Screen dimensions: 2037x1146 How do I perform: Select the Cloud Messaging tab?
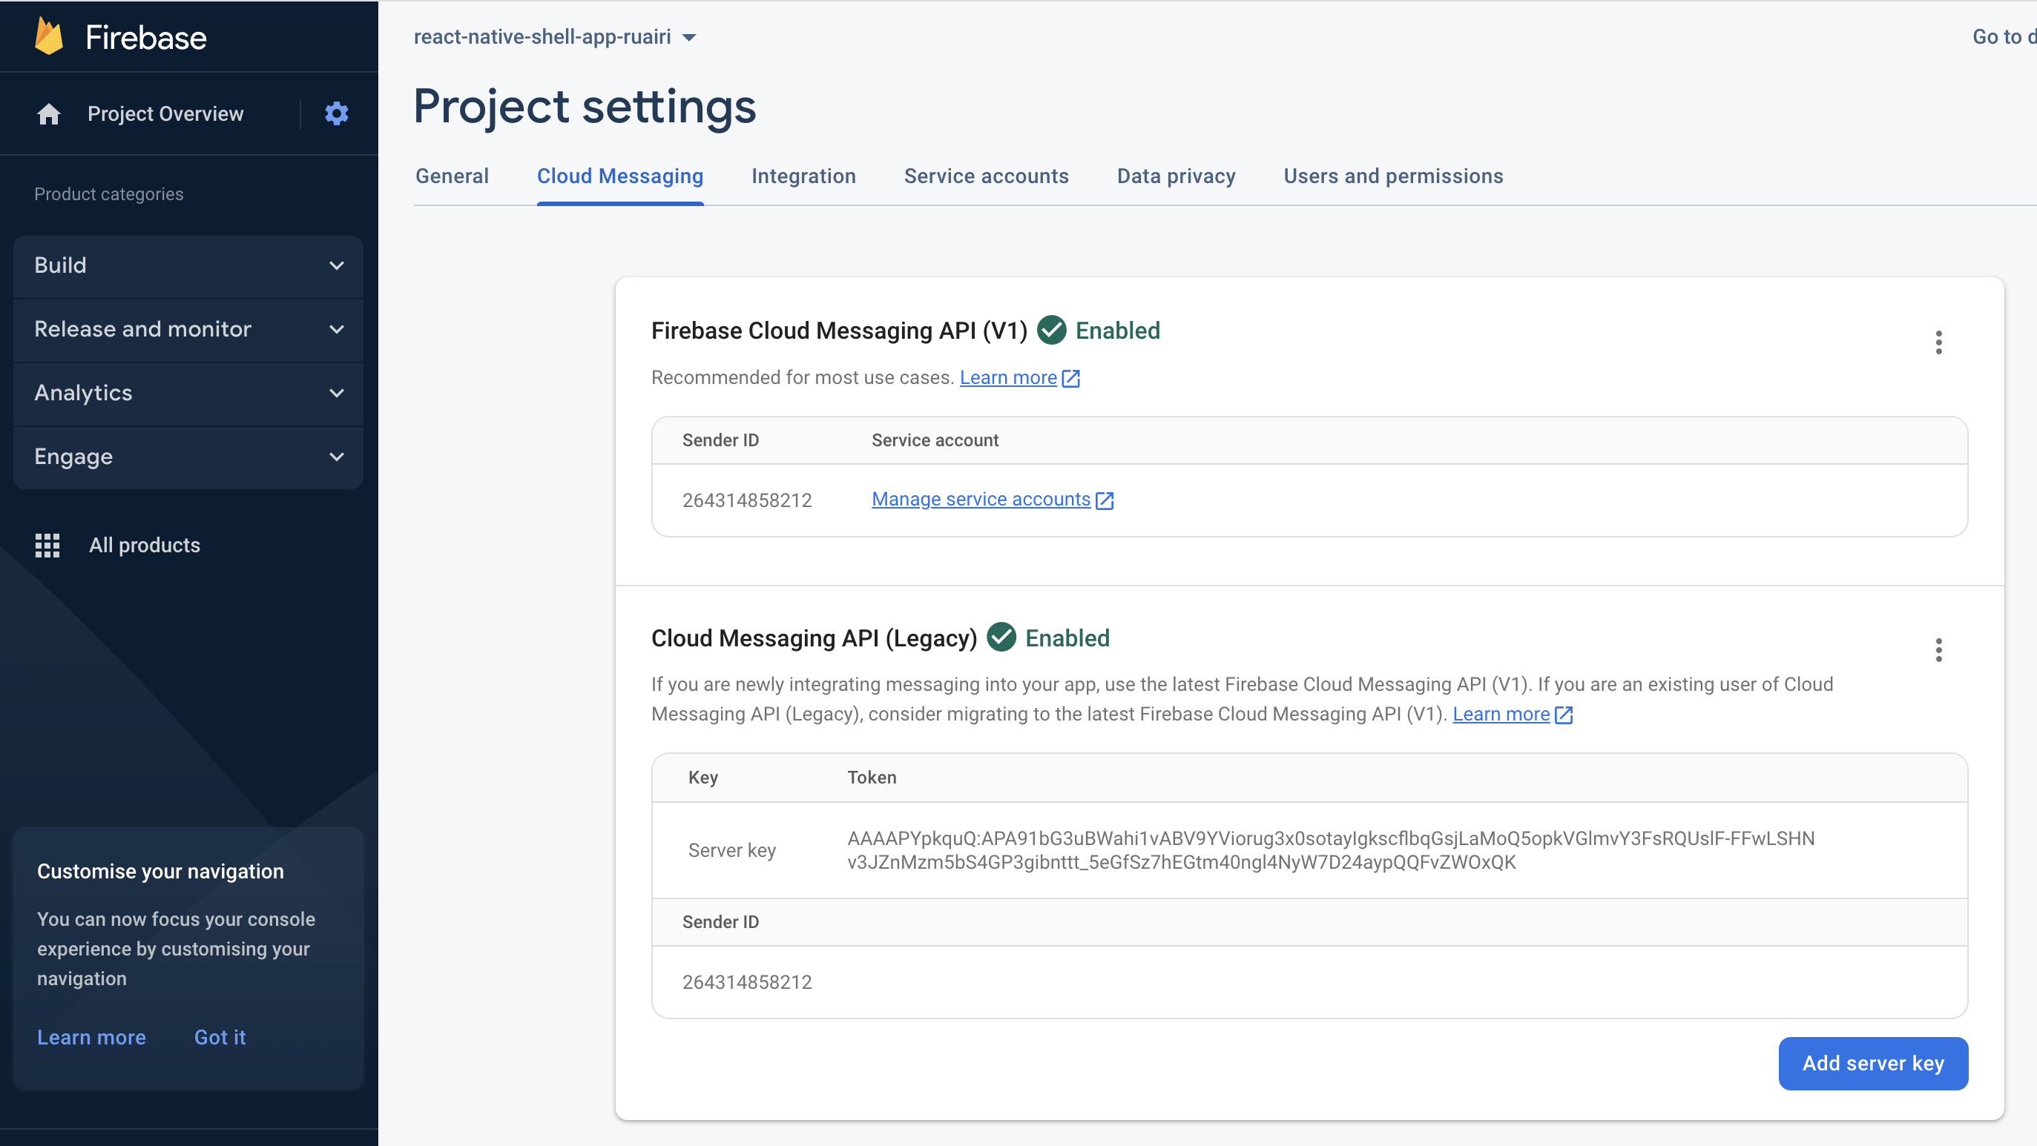coord(620,176)
